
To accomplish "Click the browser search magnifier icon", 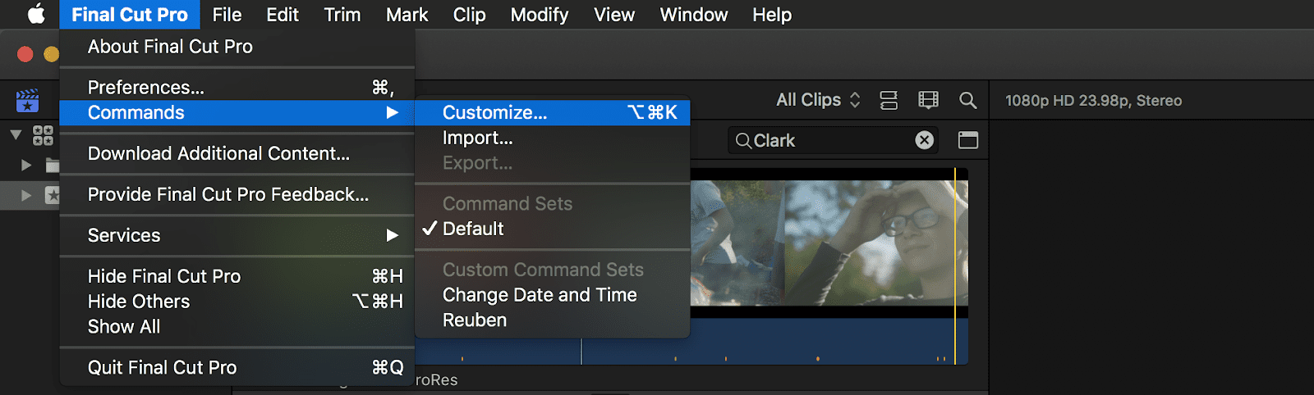I will click(968, 100).
